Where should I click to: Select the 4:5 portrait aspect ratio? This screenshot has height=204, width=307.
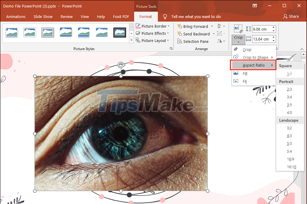[289, 112]
